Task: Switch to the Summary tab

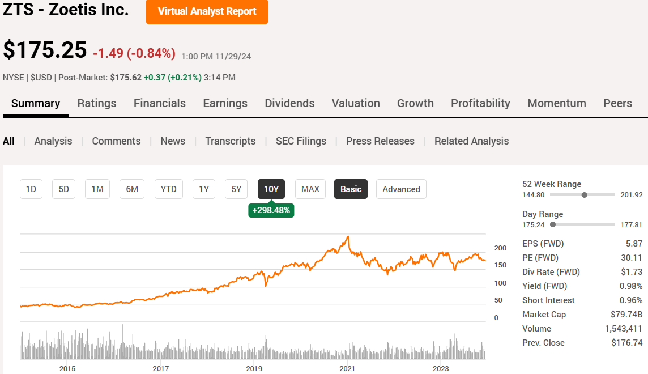Action: click(x=36, y=103)
